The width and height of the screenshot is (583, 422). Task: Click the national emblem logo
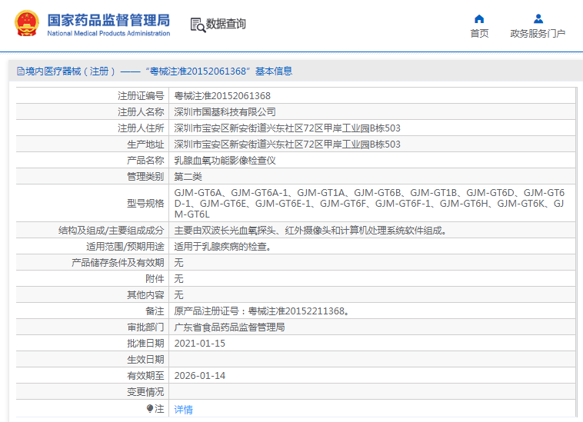coord(27,23)
